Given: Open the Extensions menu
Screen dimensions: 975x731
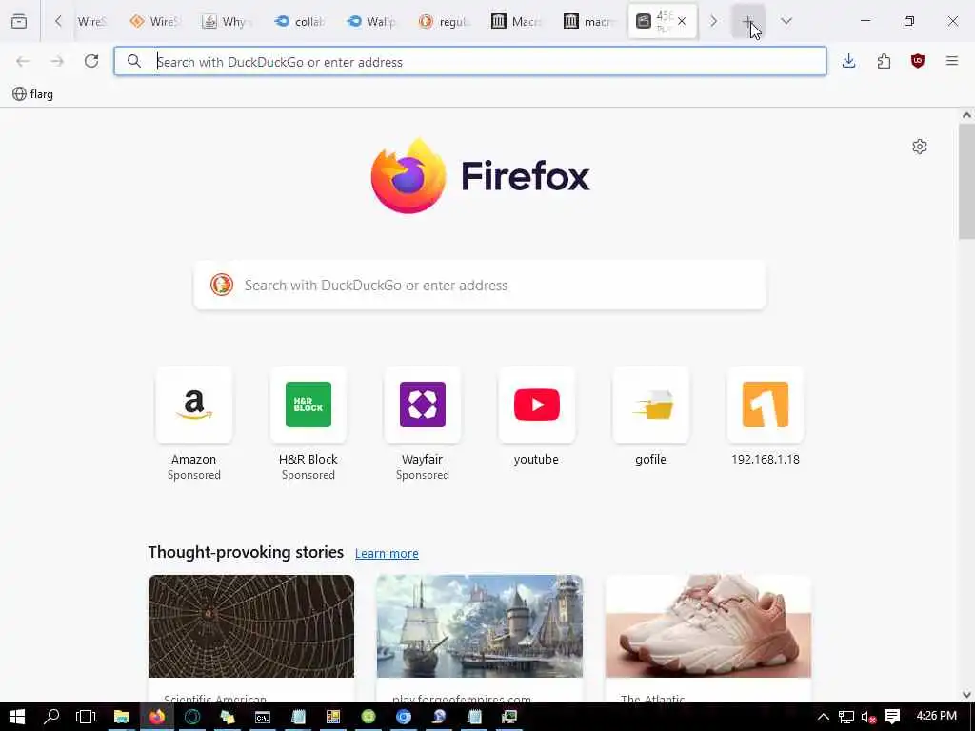Looking at the screenshot, I should pyautogui.click(x=884, y=61).
